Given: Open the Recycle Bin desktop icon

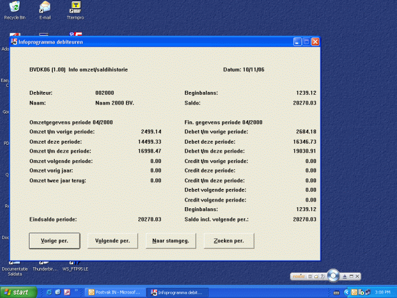Looking at the screenshot, I should point(14,8).
